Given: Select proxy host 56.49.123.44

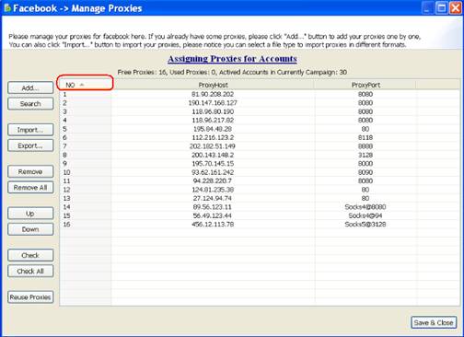Looking at the screenshot, I should pos(213,215).
